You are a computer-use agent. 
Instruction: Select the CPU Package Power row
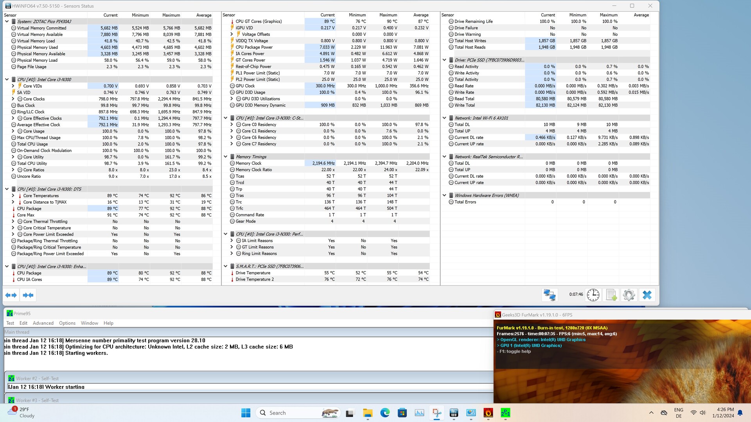254,47
